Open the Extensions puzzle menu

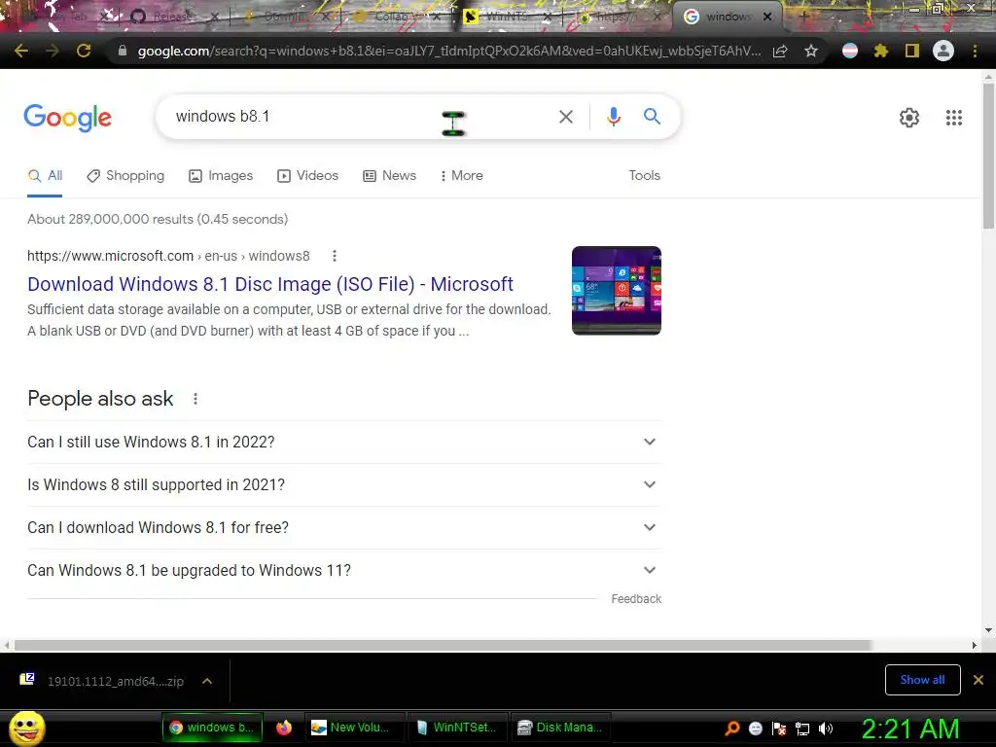click(880, 51)
